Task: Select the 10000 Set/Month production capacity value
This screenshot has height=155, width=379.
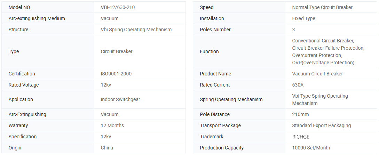Action: pos(311,148)
